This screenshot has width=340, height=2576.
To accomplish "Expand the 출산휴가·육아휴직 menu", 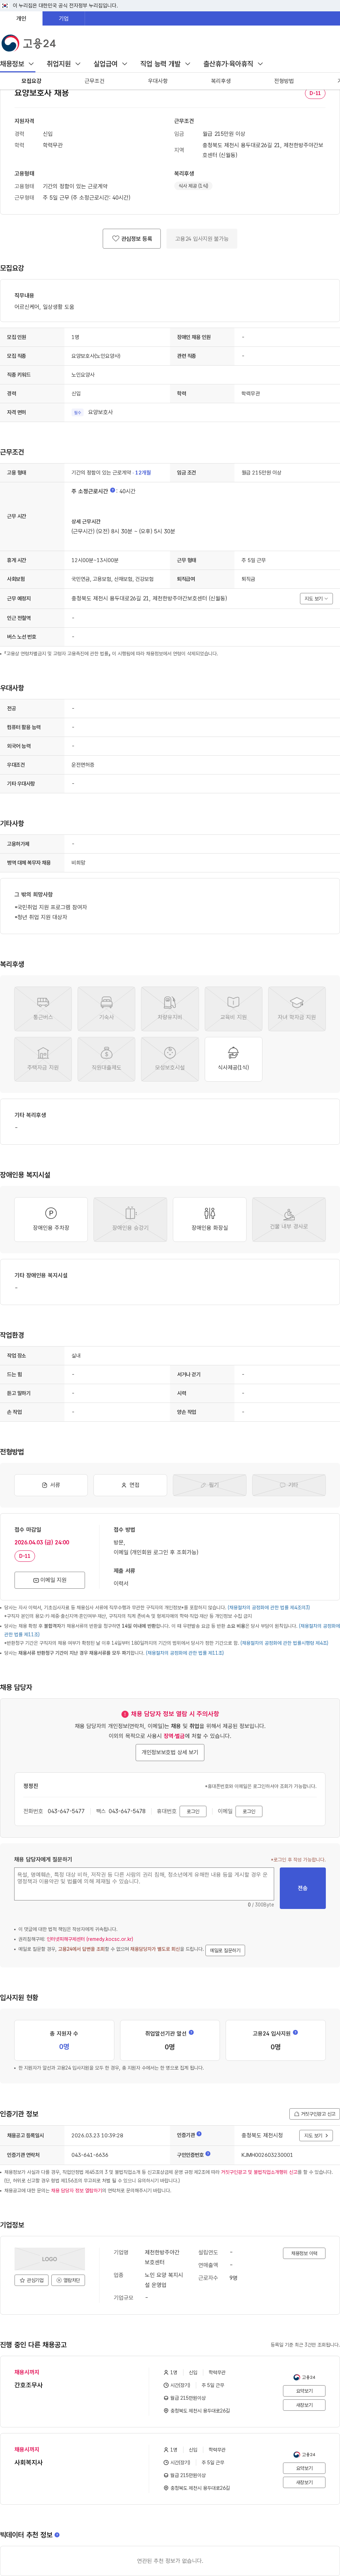I will point(233,64).
